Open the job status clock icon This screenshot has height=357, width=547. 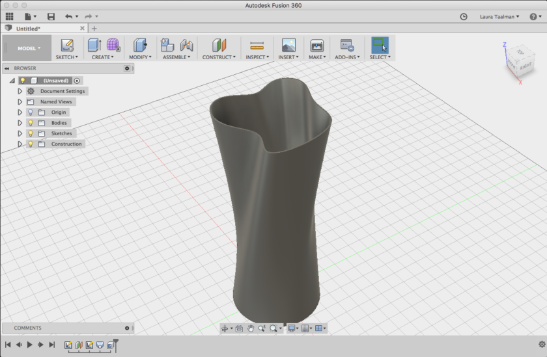coord(464,17)
